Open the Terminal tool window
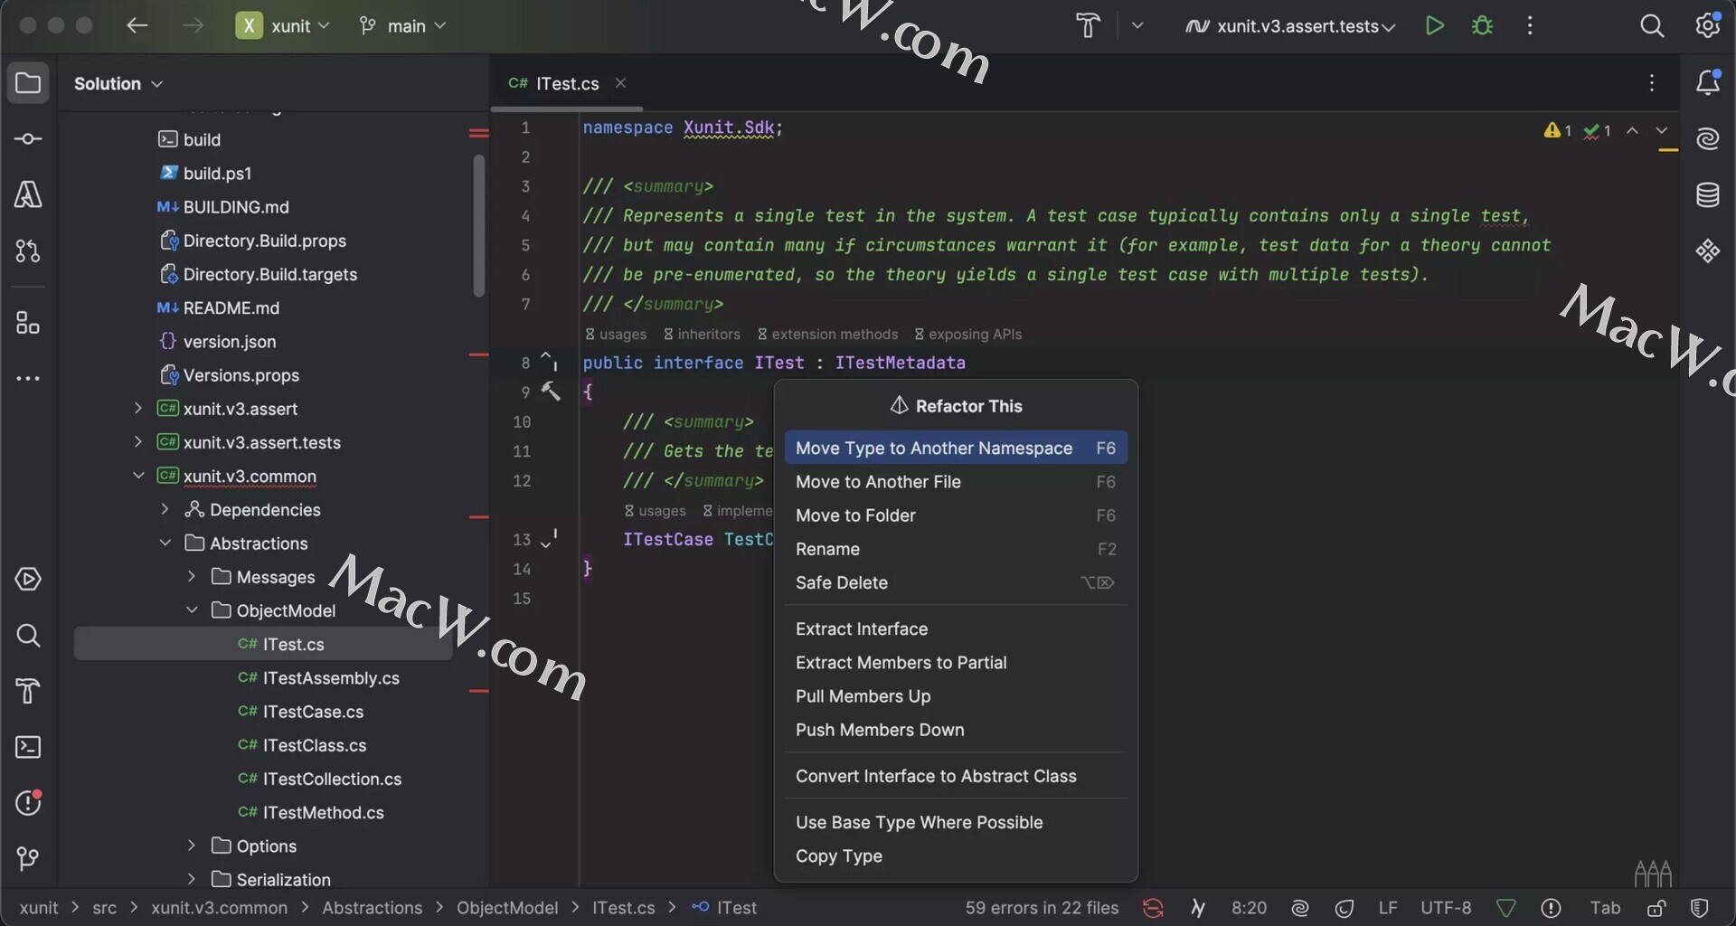 [x=28, y=747]
